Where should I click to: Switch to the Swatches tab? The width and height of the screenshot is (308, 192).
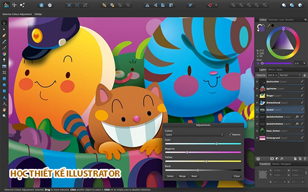[x=273, y=20]
